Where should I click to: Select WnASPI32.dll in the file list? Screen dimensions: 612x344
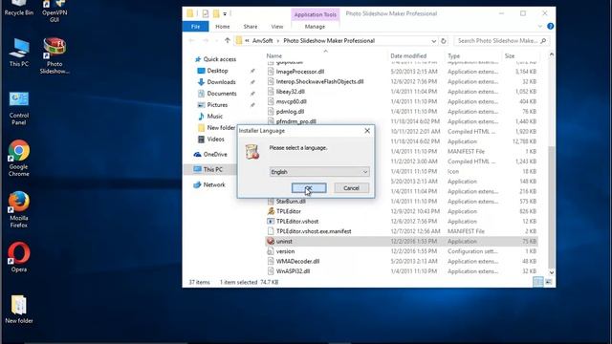tap(293, 271)
